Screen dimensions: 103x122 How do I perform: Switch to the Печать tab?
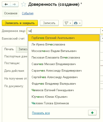[x=9, y=49]
